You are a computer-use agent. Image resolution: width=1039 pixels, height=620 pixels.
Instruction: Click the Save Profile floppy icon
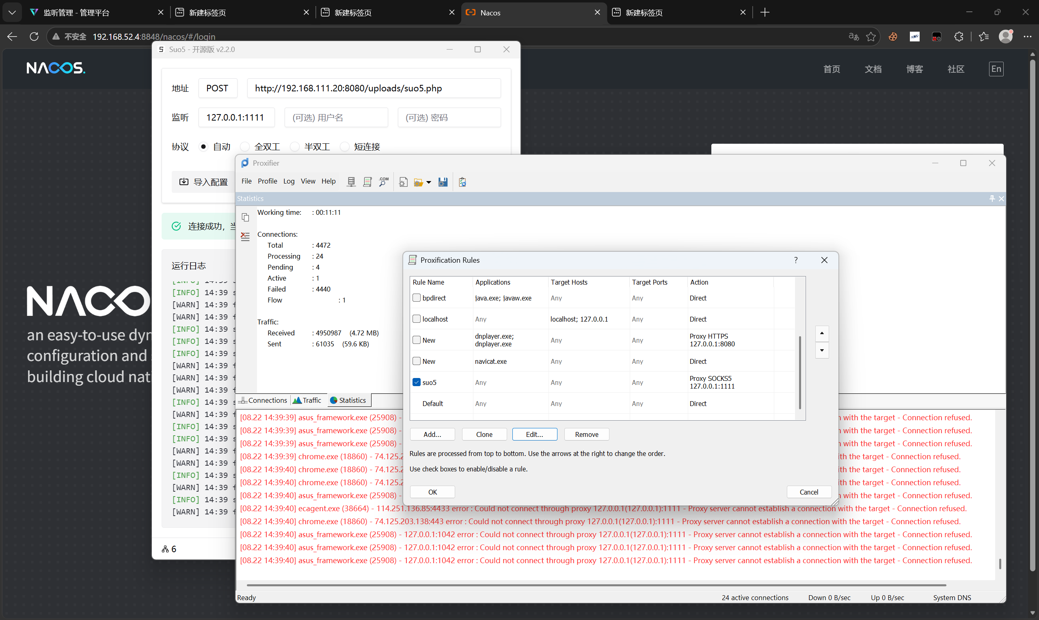click(443, 182)
